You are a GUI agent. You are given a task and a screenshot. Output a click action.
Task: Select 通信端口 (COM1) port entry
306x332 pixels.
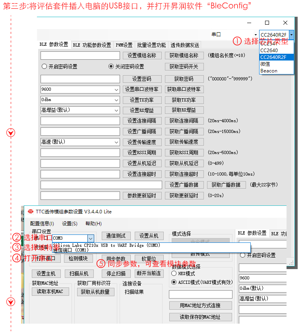click(x=151, y=250)
